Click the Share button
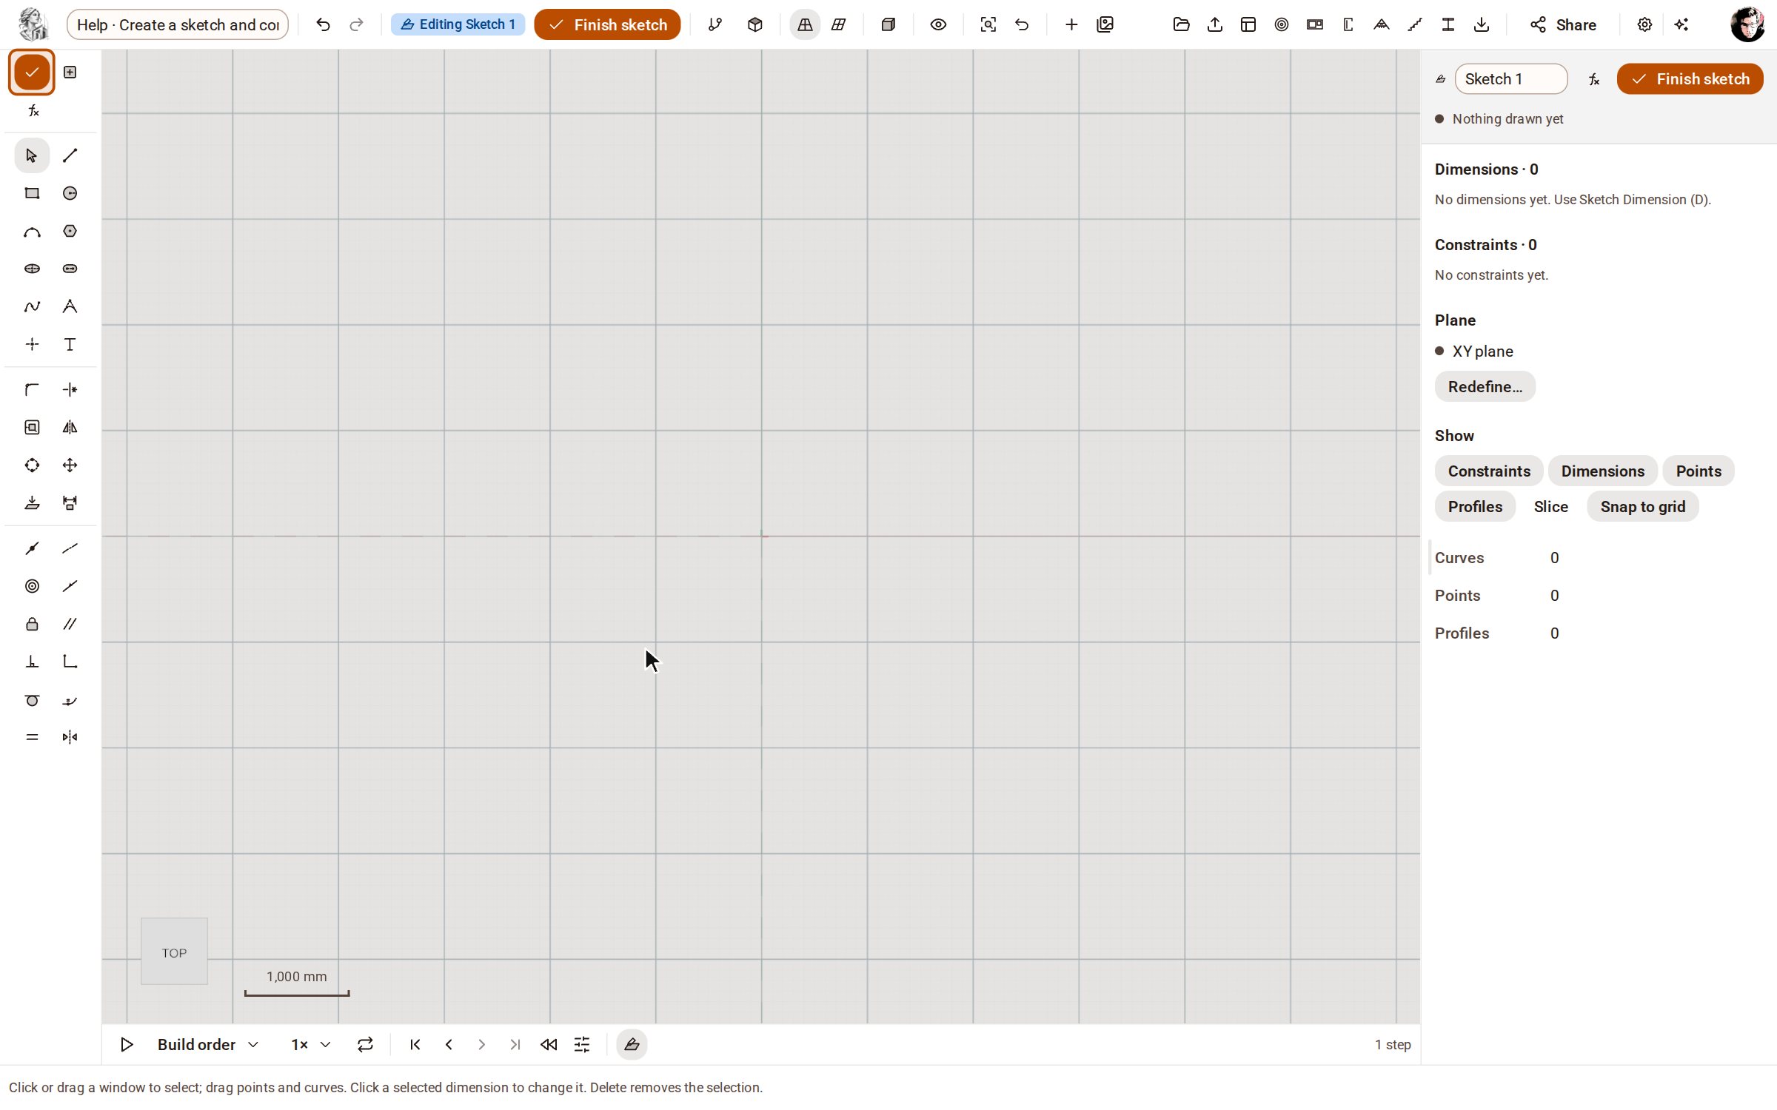The width and height of the screenshot is (1777, 1110). pos(1562,24)
